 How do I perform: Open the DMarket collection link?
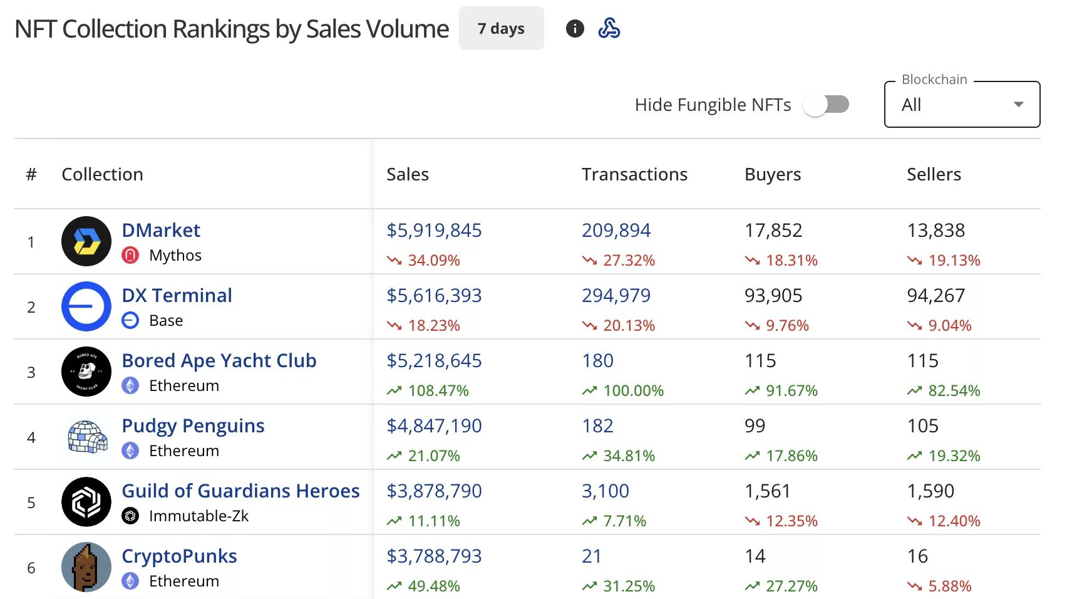pos(161,231)
